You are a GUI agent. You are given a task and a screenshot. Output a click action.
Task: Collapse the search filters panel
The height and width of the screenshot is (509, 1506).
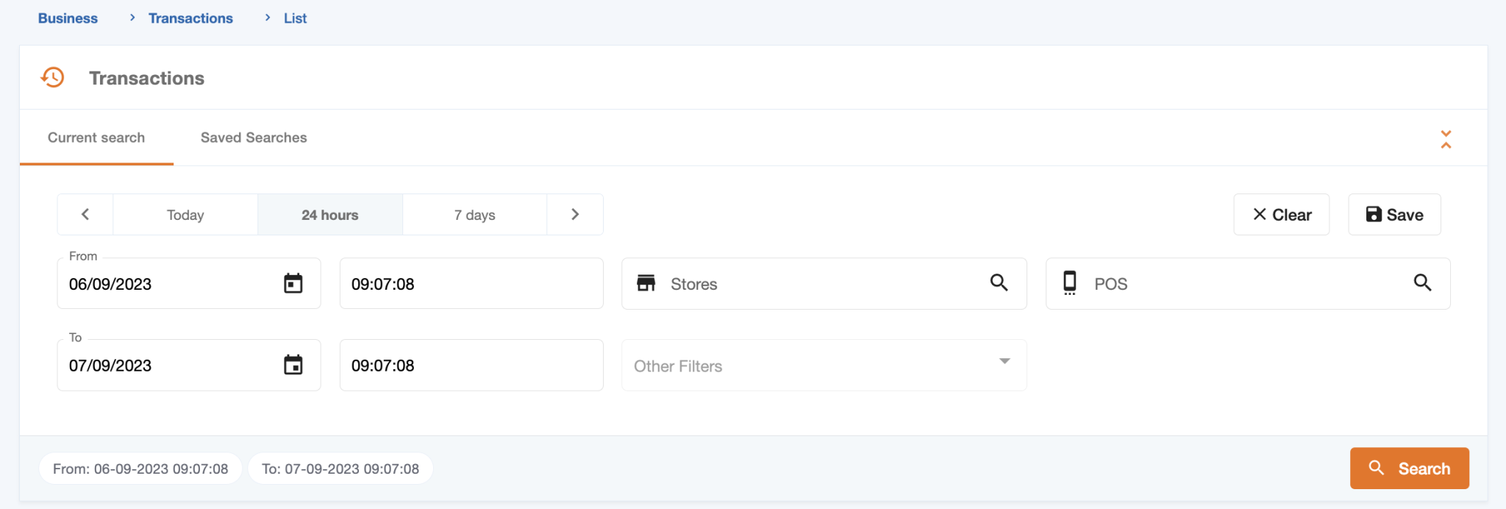click(x=1446, y=138)
